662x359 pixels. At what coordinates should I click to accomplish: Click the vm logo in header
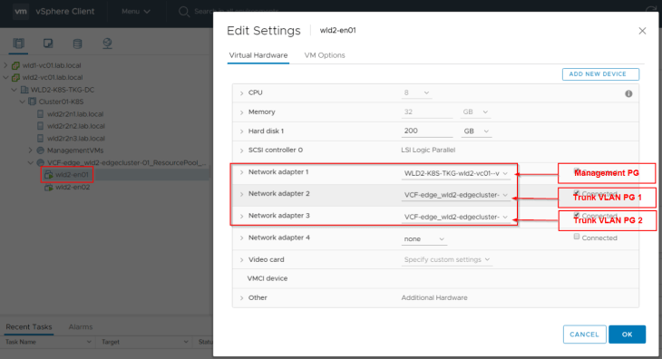click(x=21, y=12)
